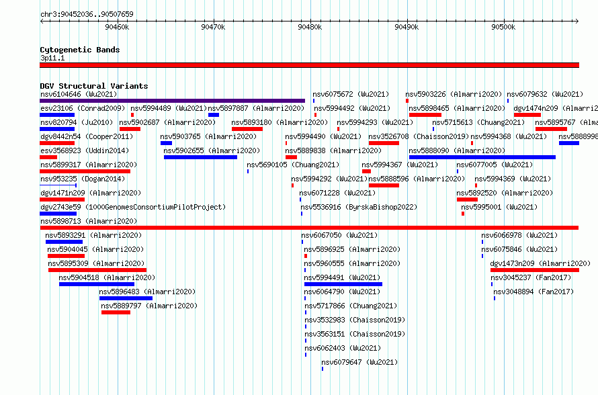Screen dimensions: 598x395
Task: Click esv3568923 (Uddin2014) label
Action: coord(85,150)
